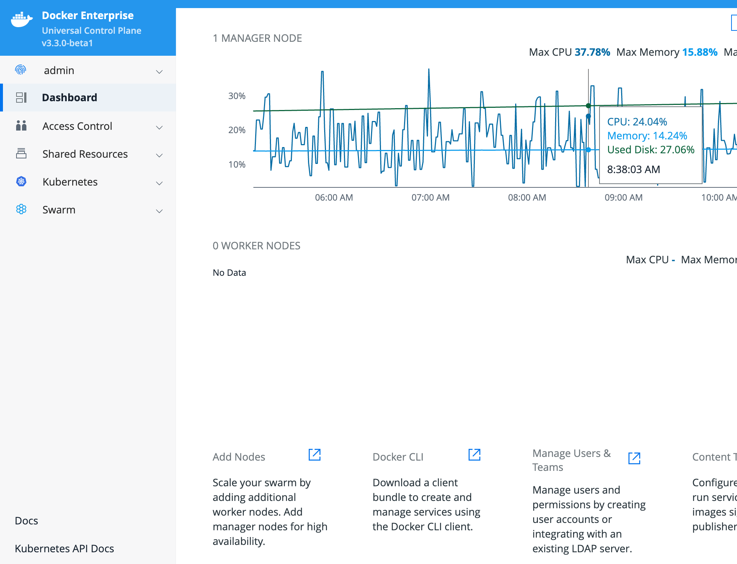Expand the Access Control chevron
This screenshot has width=737, height=564.
159,127
